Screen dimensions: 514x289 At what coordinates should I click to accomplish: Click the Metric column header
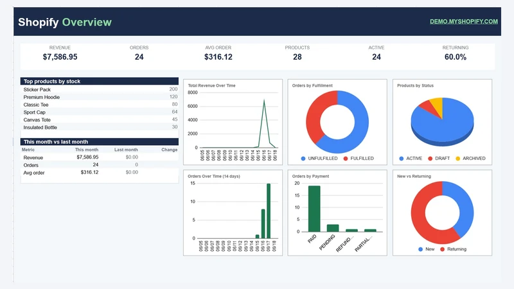tap(28, 150)
